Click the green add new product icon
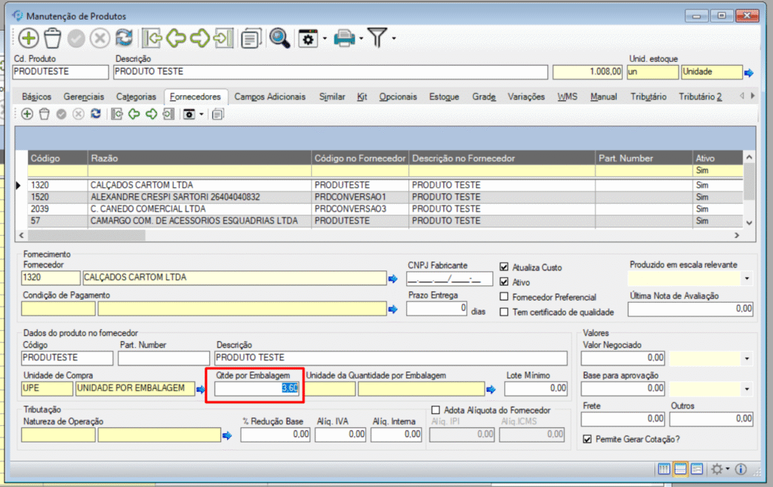Viewport: 773px width, 487px height. pos(29,39)
